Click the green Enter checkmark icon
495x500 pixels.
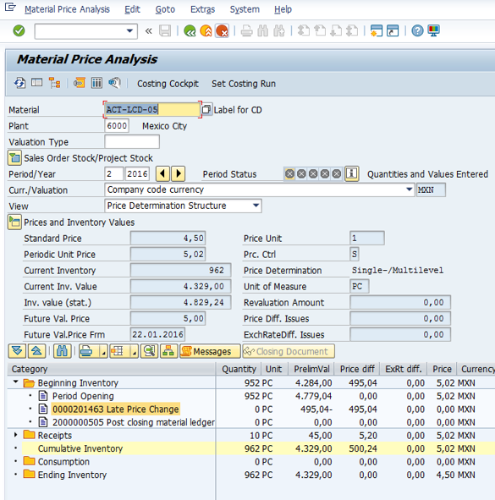coord(19,31)
